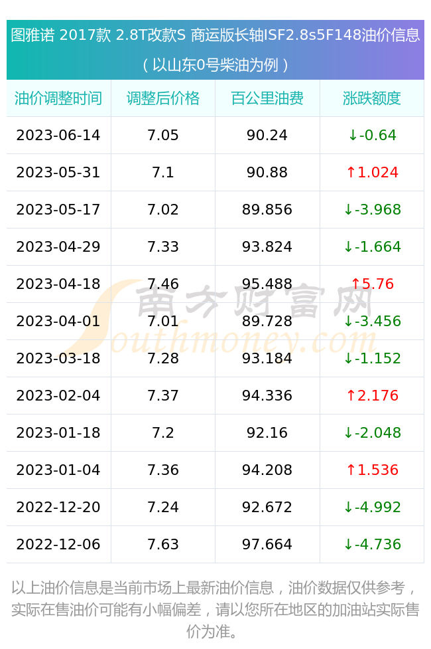
Task: Select the date 2023-01-18
Action: pos(58,433)
